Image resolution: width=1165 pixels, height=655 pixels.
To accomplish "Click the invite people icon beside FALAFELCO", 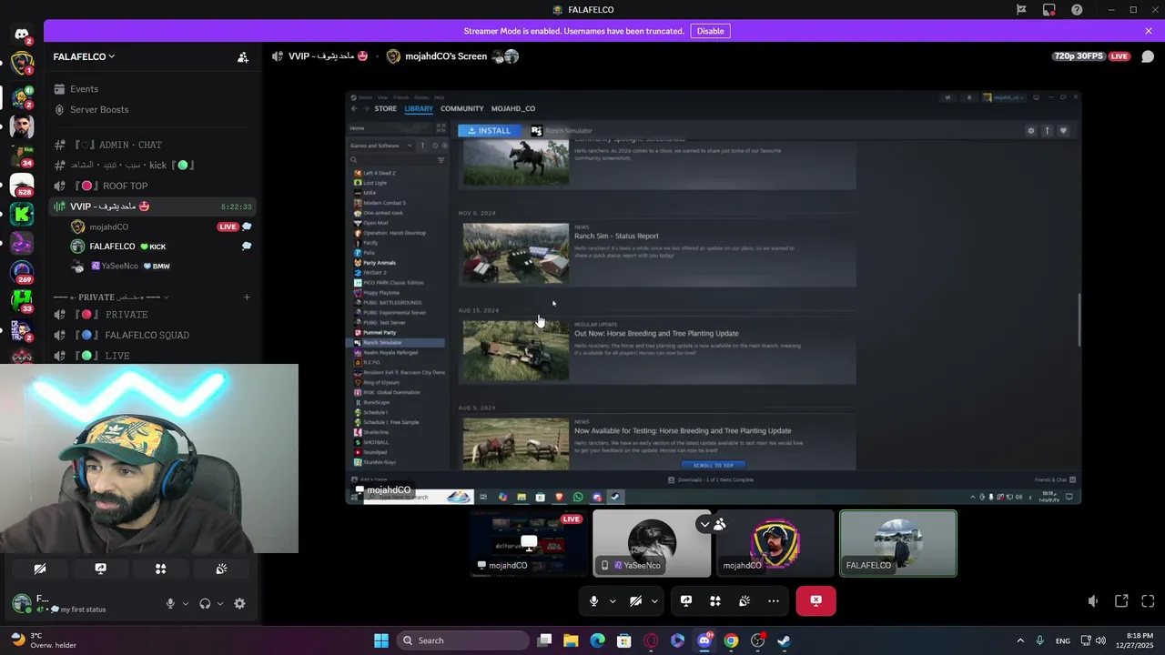I will pos(243,57).
